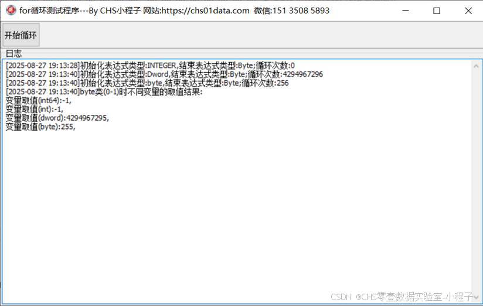Click the byte类(0-1)时不同变量的取值结果 log line
This screenshot has width=483, height=306.
pyautogui.click(x=104, y=91)
